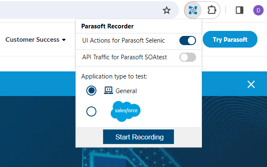Click the 'API Traffic for Parasoft SOAtest' label
The height and width of the screenshot is (167, 267).
point(124,57)
